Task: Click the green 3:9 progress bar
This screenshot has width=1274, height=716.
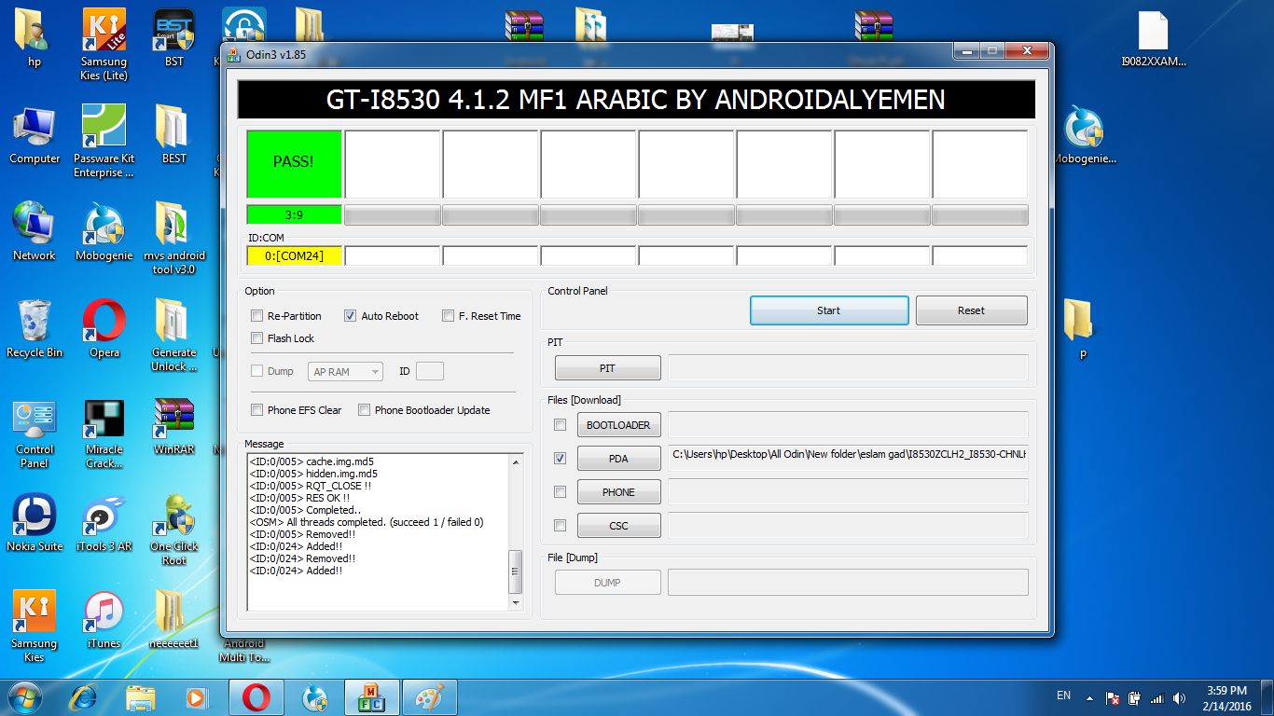Action: coord(295,215)
